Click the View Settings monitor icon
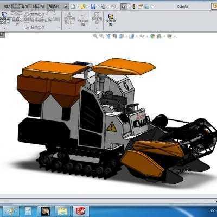The height and width of the screenshot is (217, 217). [x=169, y=36]
